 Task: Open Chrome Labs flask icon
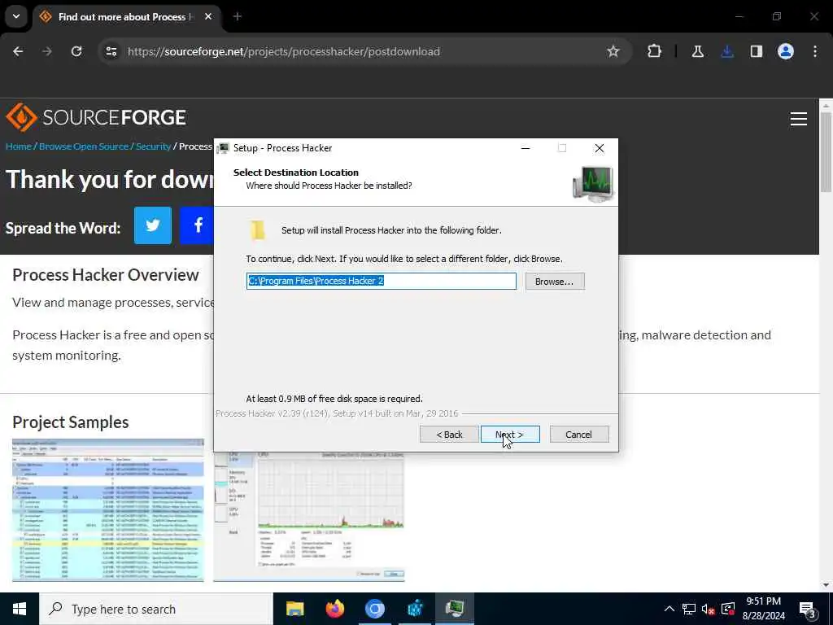click(x=697, y=51)
